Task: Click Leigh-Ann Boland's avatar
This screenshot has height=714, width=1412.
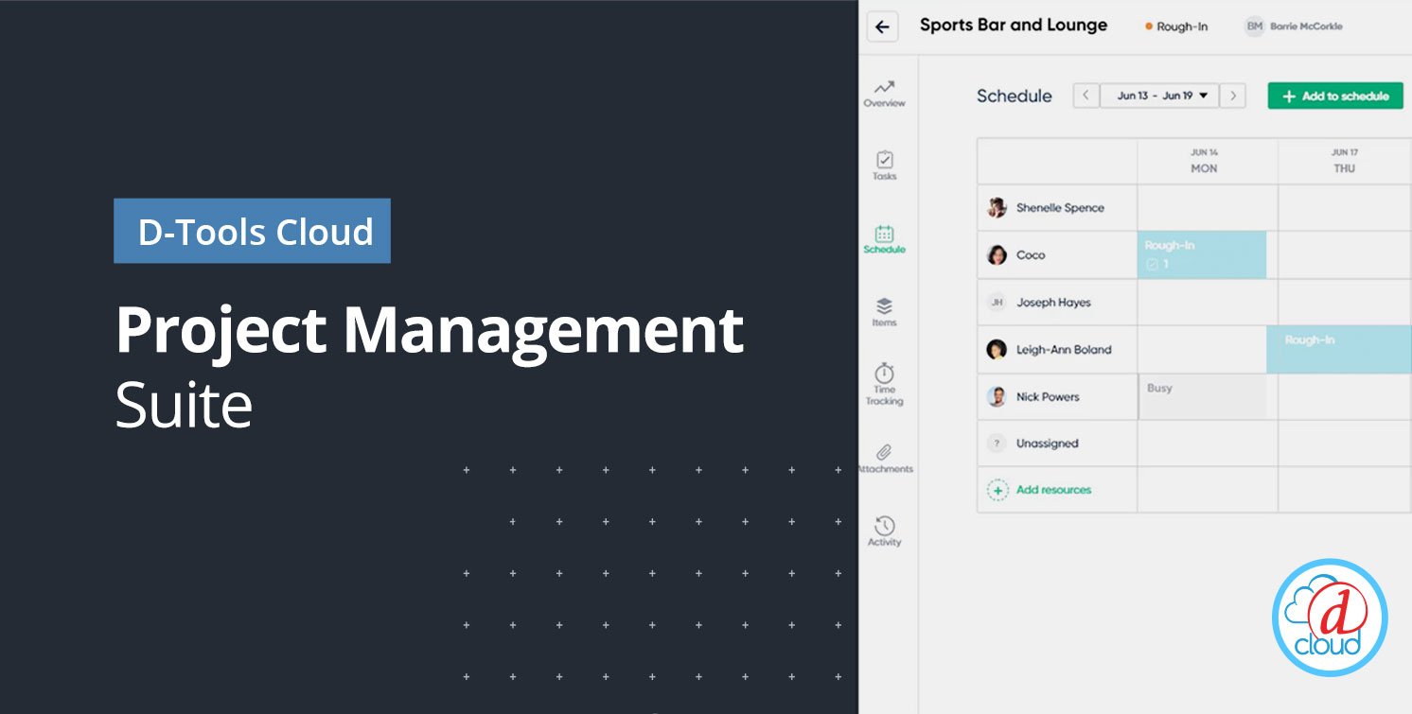Action: [x=997, y=350]
